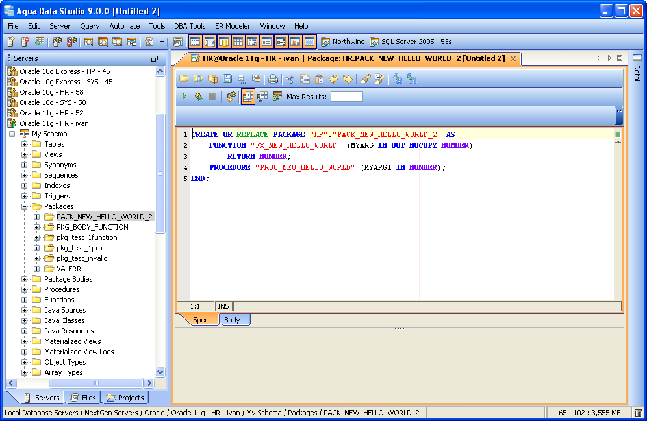Click the Open folder icon in editor toolbar
This screenshot has width=647, height=421.
coord(184,78)
